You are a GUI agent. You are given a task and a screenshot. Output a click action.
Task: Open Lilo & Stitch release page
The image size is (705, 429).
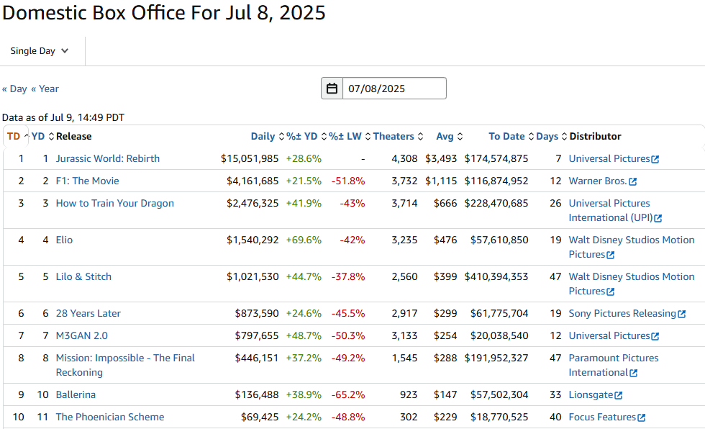point(83,277)
